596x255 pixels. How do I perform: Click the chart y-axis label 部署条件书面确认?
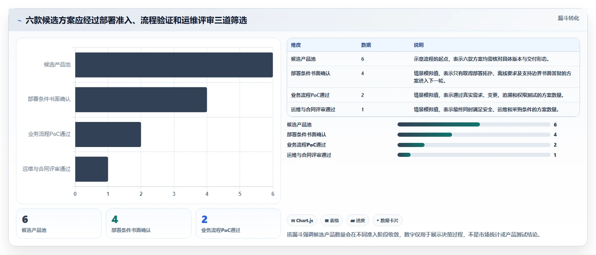click(49, 99)
